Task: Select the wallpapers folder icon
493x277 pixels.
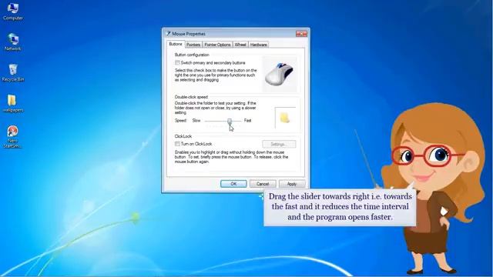Action: (x=13, y=103)
